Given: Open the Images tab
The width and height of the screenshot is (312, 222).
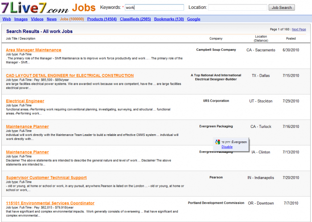Looking at the screenshot, I should pos(21,19).
